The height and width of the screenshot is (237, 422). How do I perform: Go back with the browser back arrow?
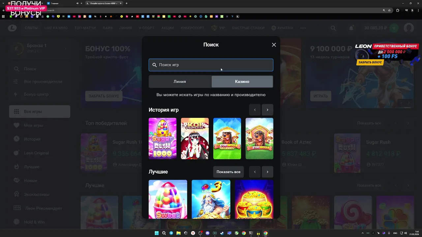click(x=4, y=10)
